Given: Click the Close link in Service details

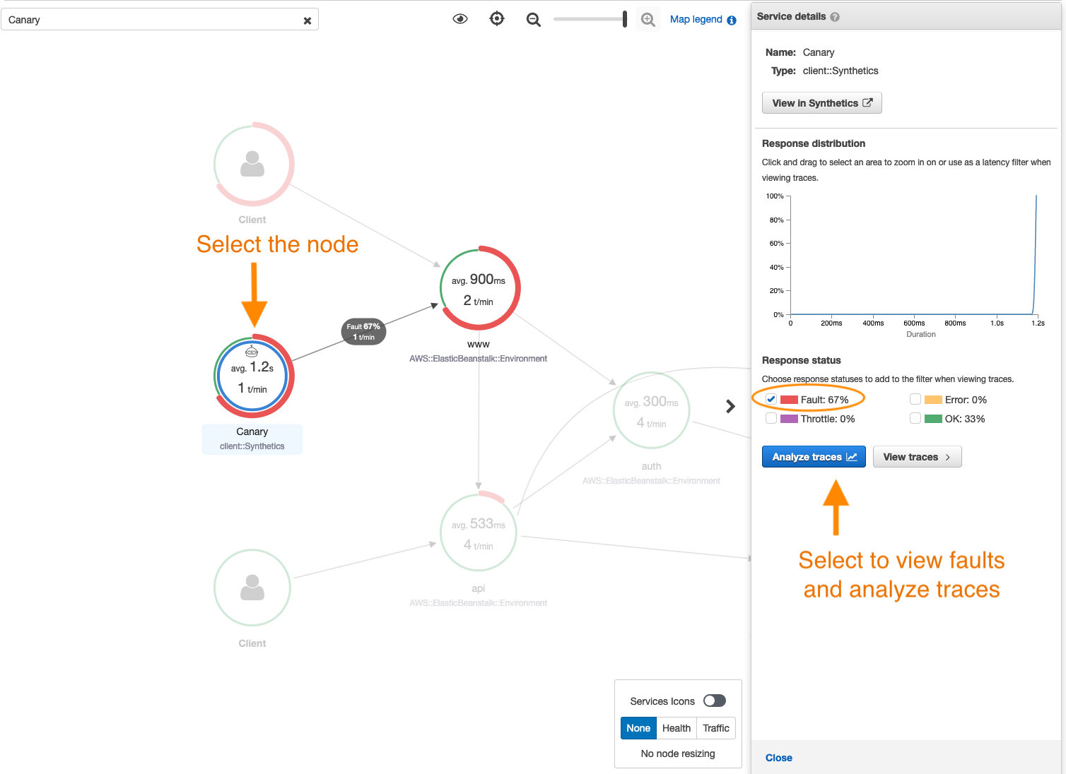Looking at the screenshot, I should click(778, 757).
